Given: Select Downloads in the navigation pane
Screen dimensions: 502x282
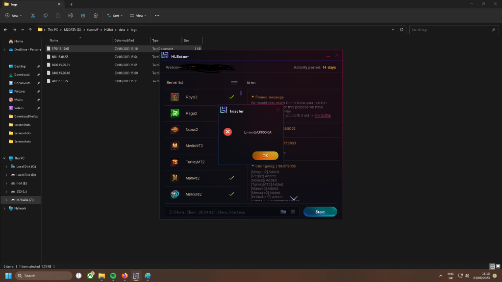Looking at the screenshot, I should (22, 74).
